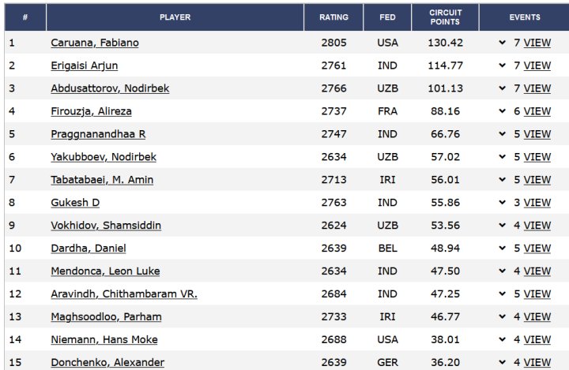The width and height of the screenshot is (569, 370).
Task: Sort by the PLAYER column header
Action: click(x=175, y=17)
